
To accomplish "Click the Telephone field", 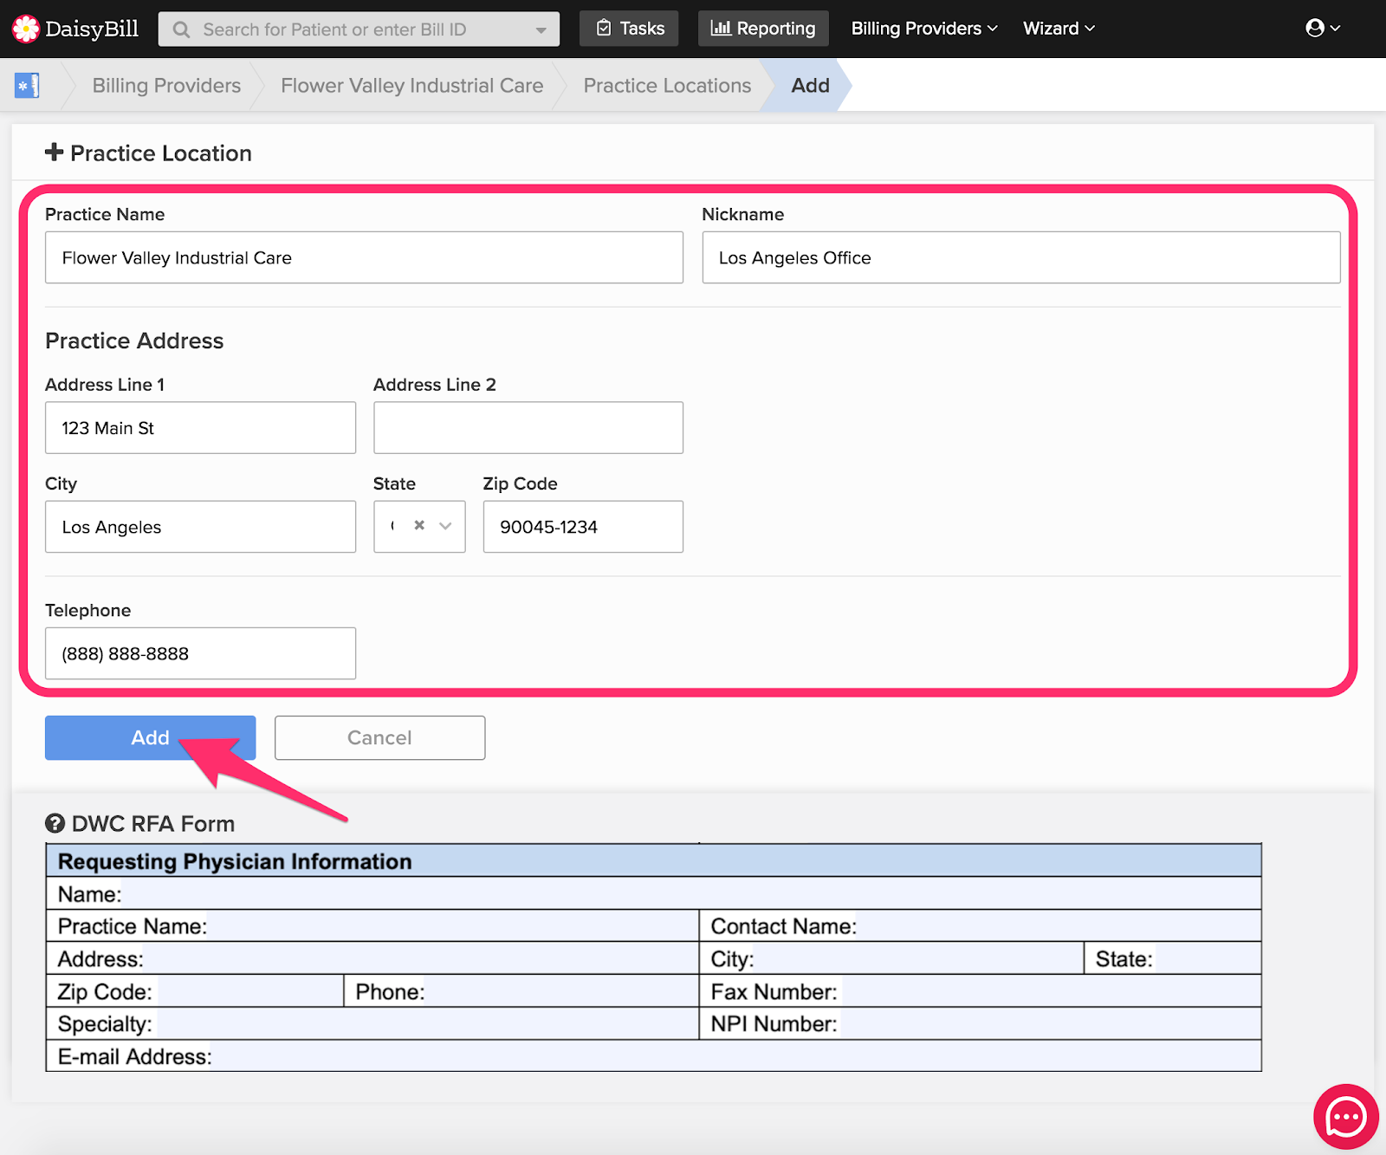I will tap(200, 653).
